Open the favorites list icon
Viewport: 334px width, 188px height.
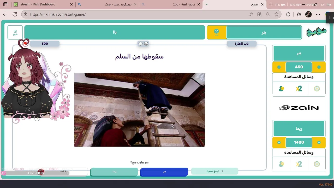[299, 14]
